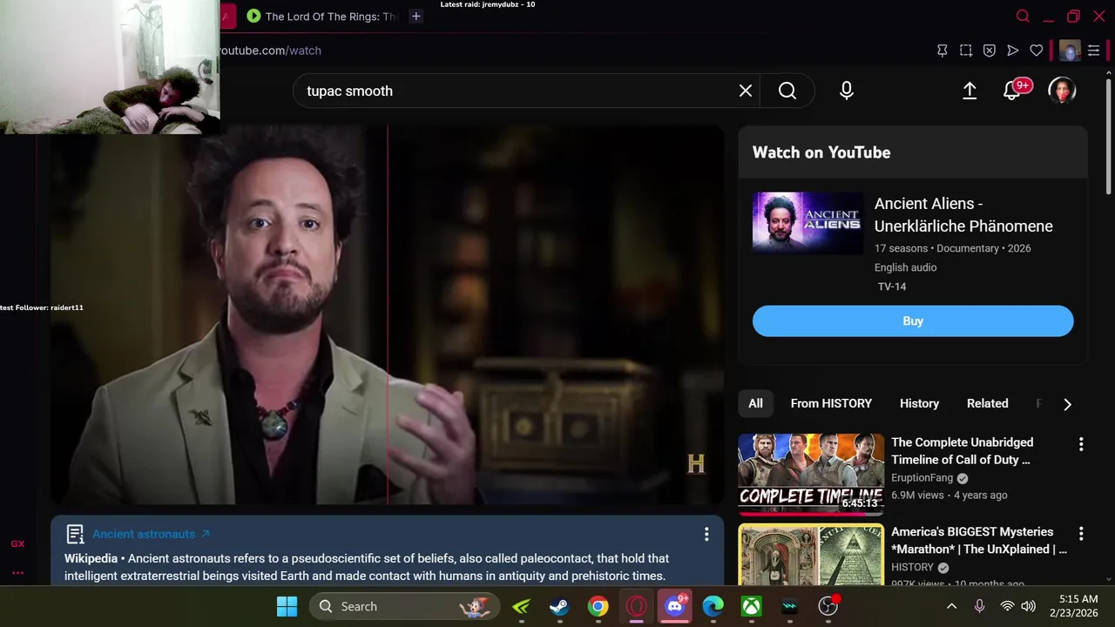Show hidden system tray icons
Image resolution: width=1115 pixels, height=627 pixels.
(951, 606)
